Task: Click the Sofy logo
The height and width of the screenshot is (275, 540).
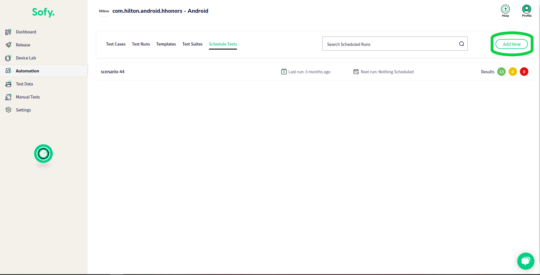Action: click(x=43, y=12)
